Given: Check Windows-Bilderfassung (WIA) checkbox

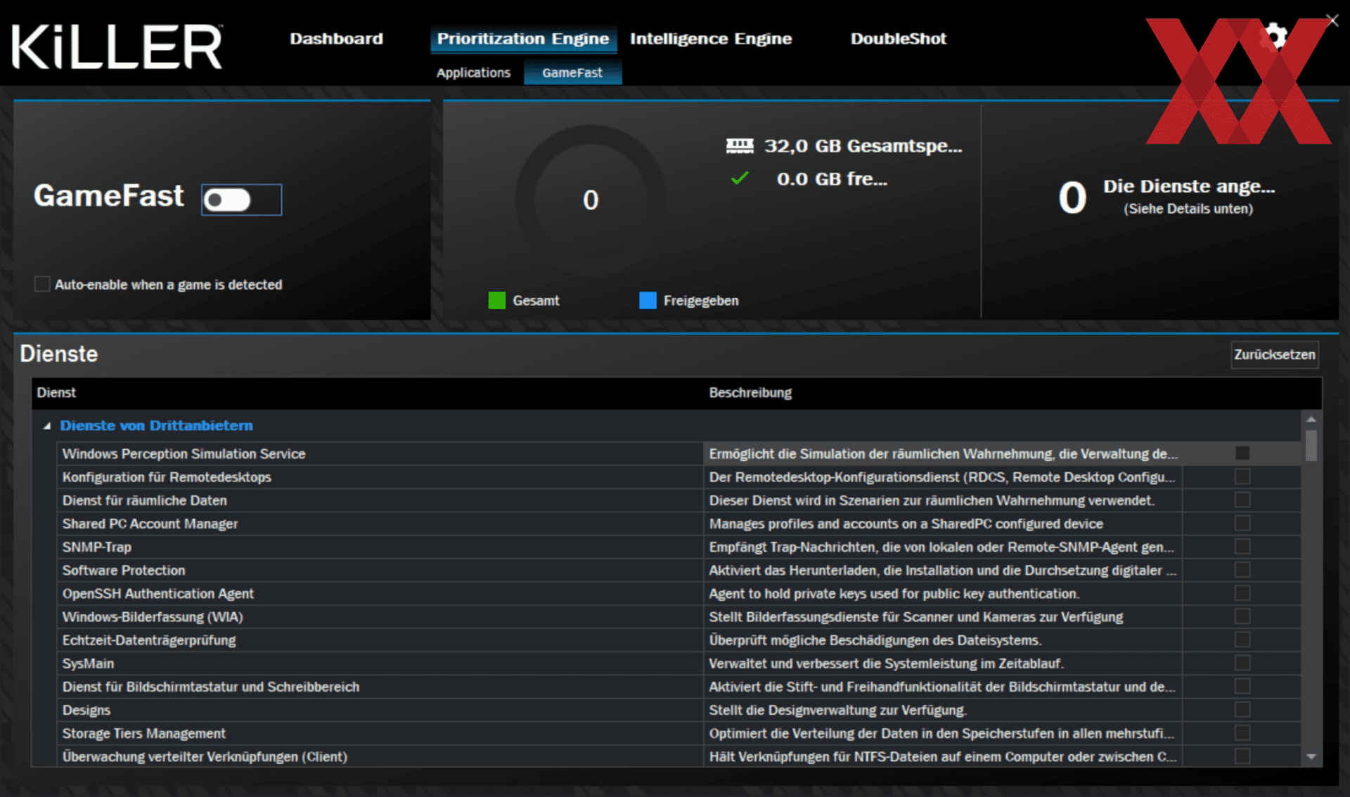Looking at the screenshot, I should pos(1242,616).
